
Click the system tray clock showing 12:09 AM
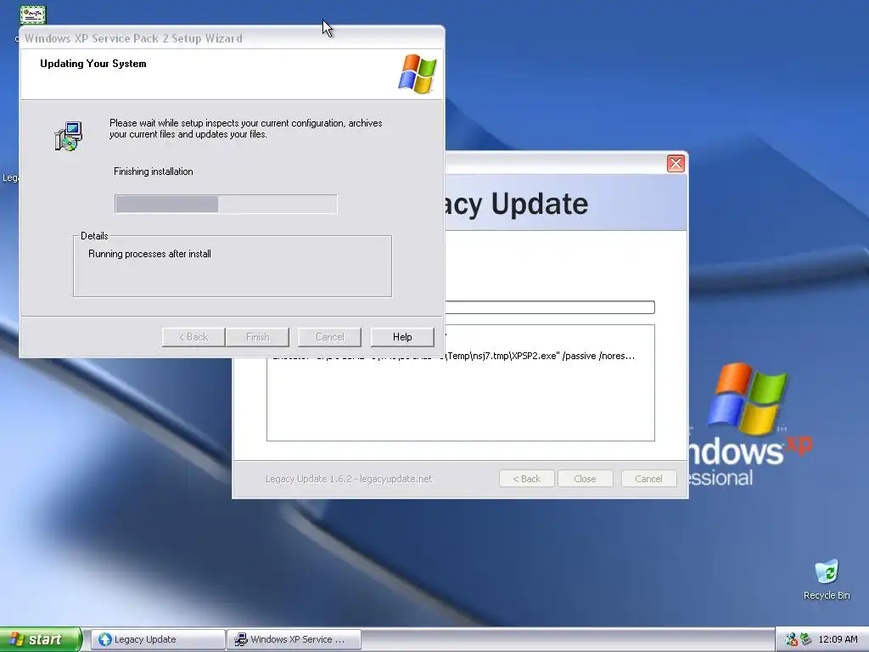(x=838, y=639)
